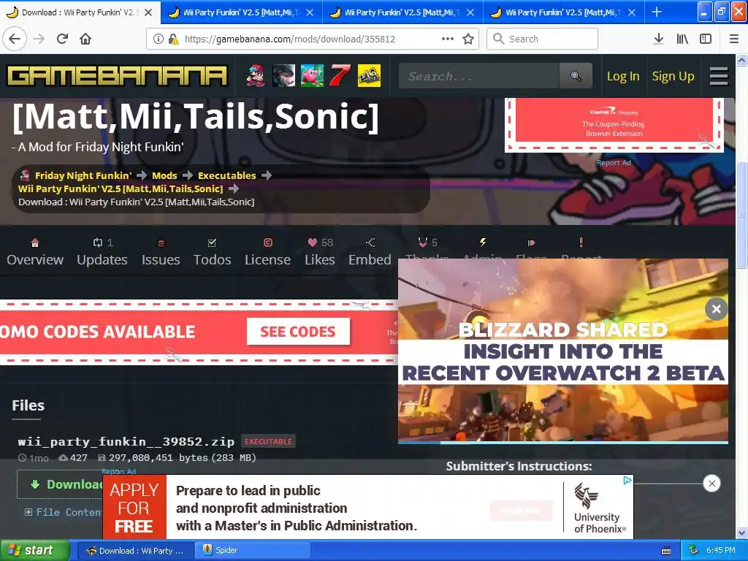The width and height of the screenshot is (748, 561).
Task: Close the Overwatch 2 video popup
Action: (716, 309)
